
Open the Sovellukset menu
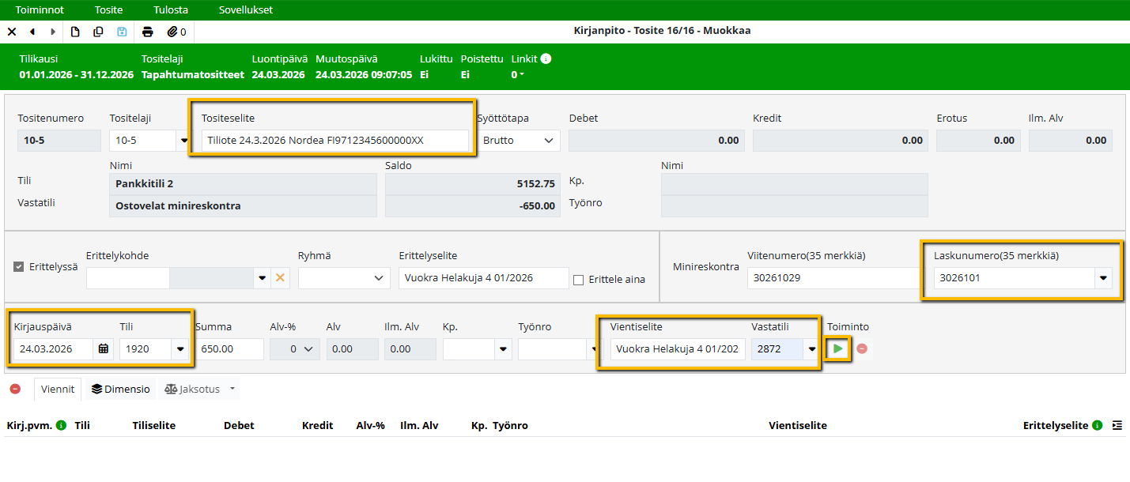[246, 10]
